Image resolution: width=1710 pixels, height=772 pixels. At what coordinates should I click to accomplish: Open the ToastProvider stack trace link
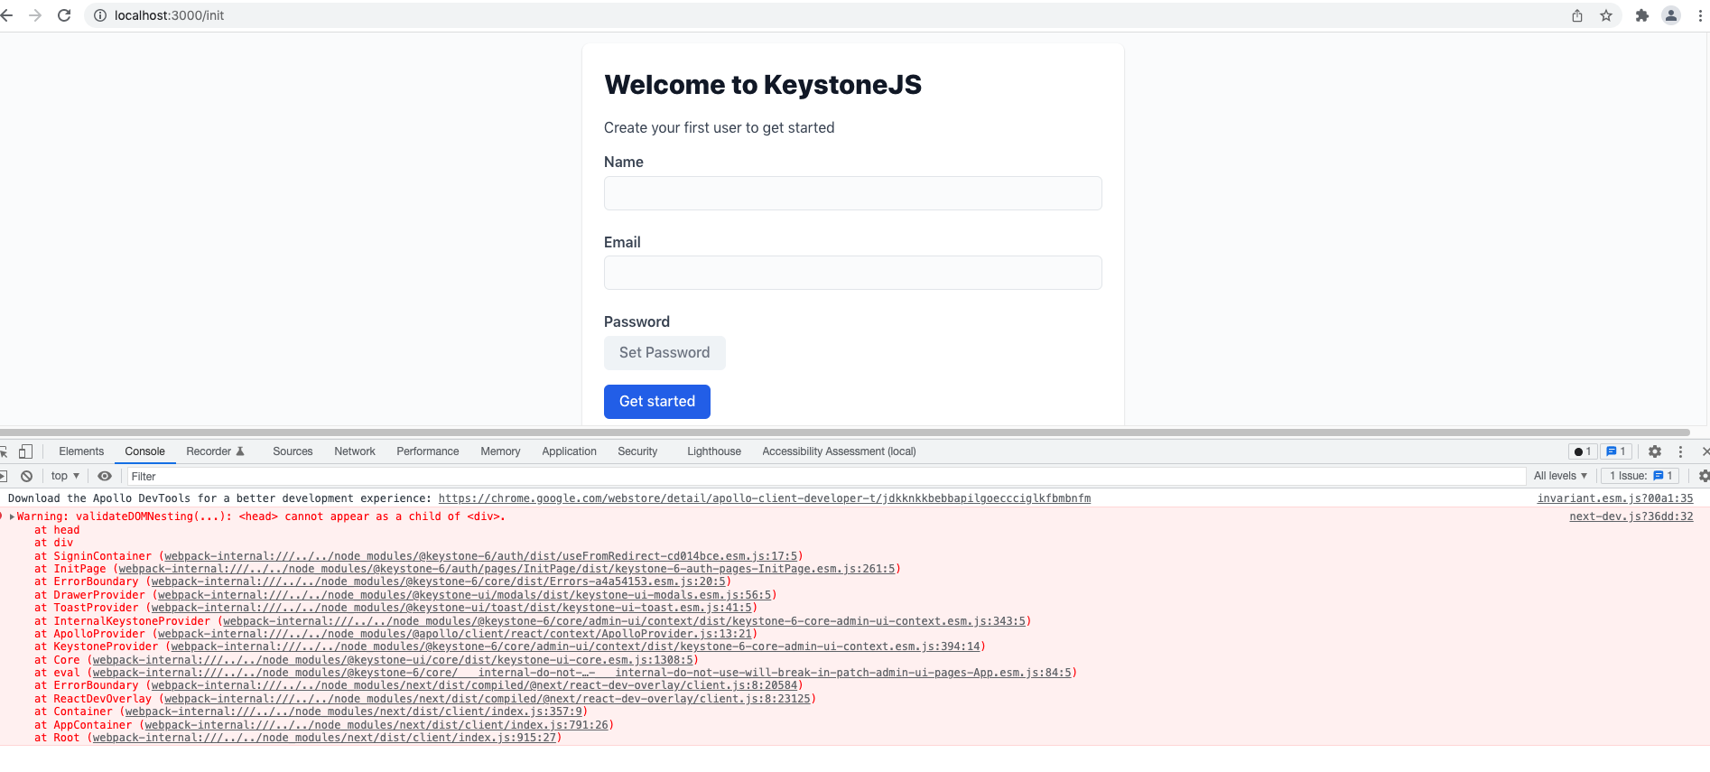[452, 608]
